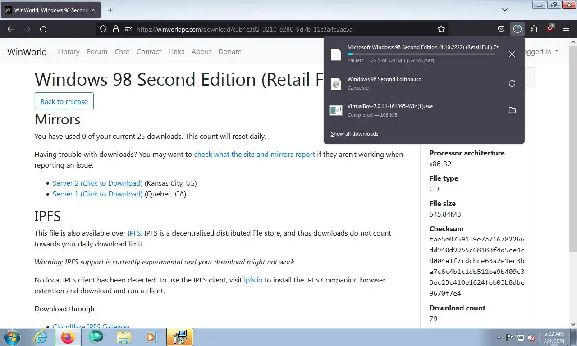577x346 pixels.
Task: Click the x86-32 architecture value
Action: point(440,164)
